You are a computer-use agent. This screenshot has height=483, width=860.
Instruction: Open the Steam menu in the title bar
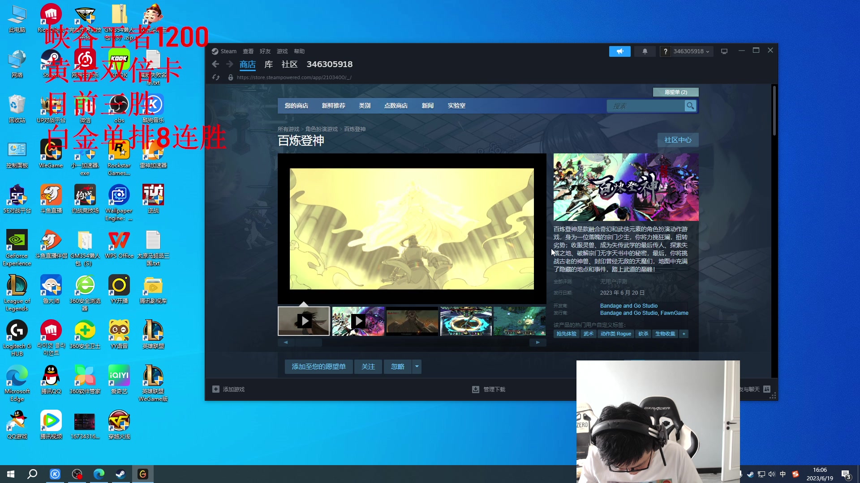228,51
